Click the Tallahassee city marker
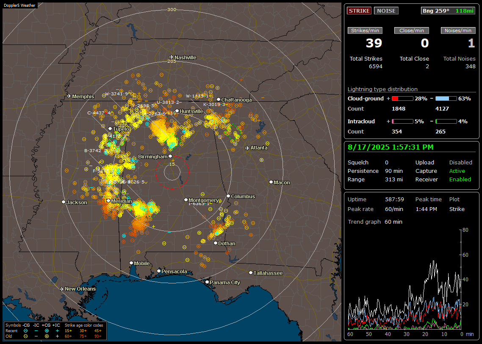Screen dimensions: 482x344 tap(251, 273)
